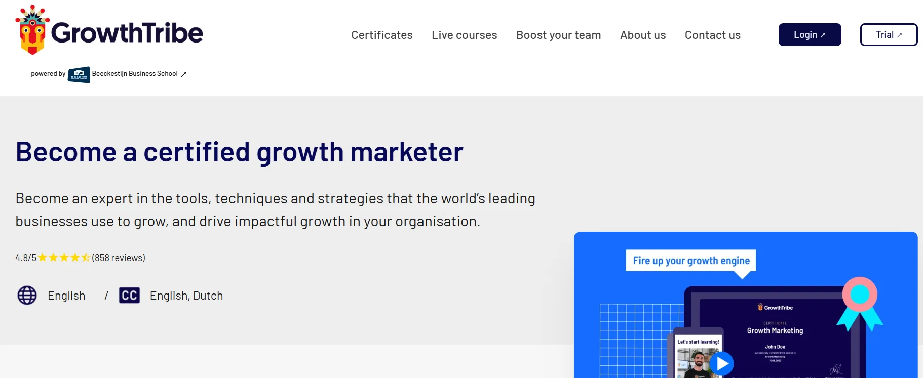Go to Live courses in the navigation

click(464, 35)
